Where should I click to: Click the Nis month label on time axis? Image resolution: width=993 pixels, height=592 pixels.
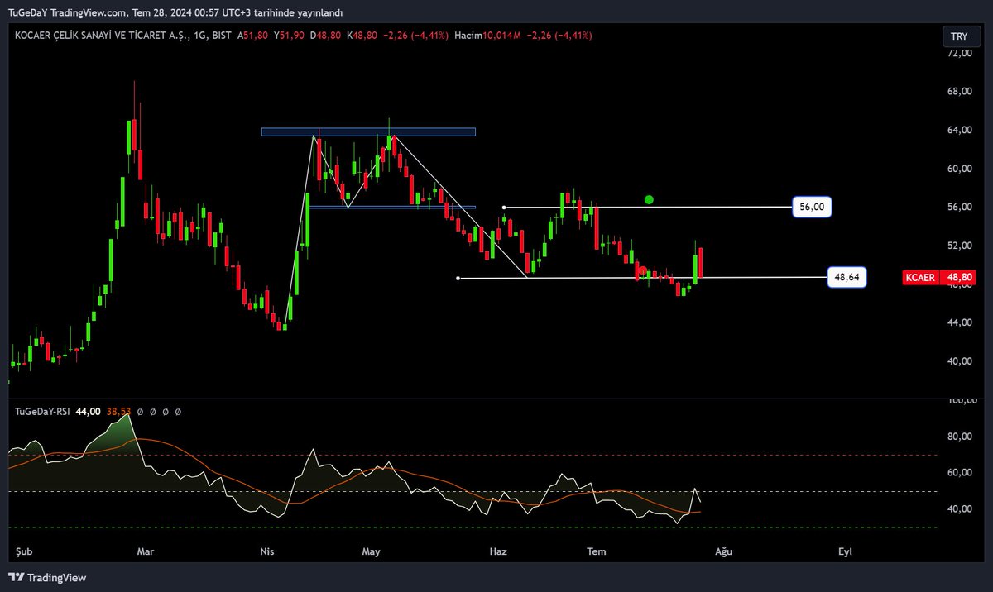266,551
